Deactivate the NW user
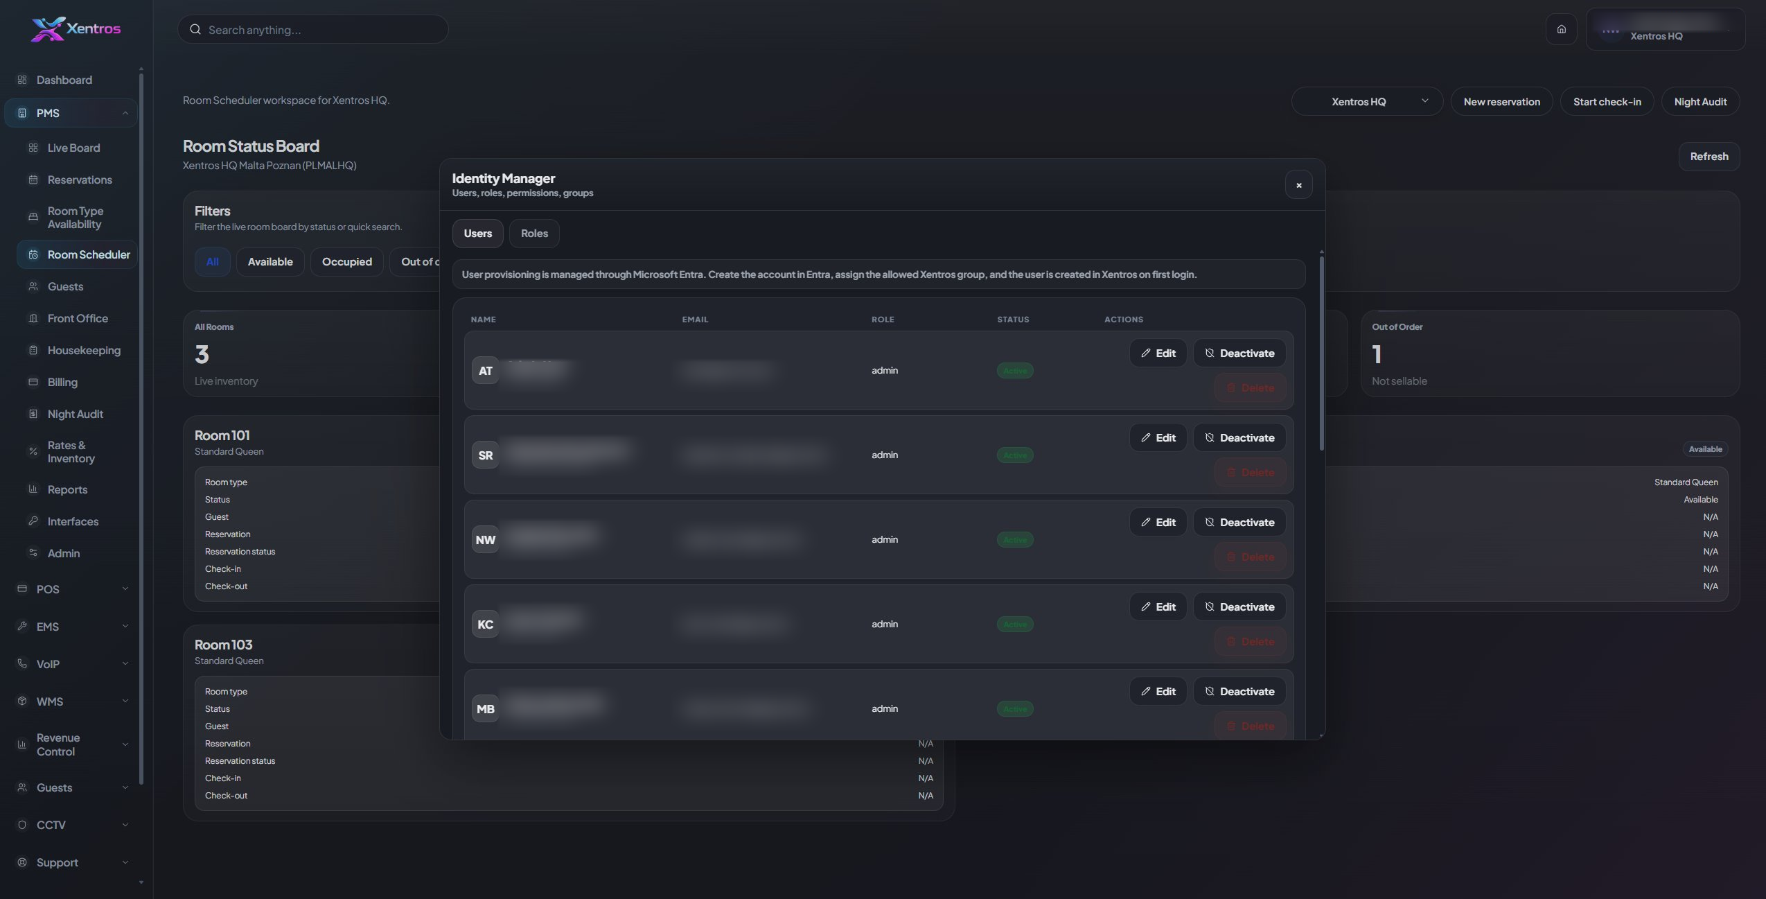Screen dimensions: 1766x899 [1239, 522]
